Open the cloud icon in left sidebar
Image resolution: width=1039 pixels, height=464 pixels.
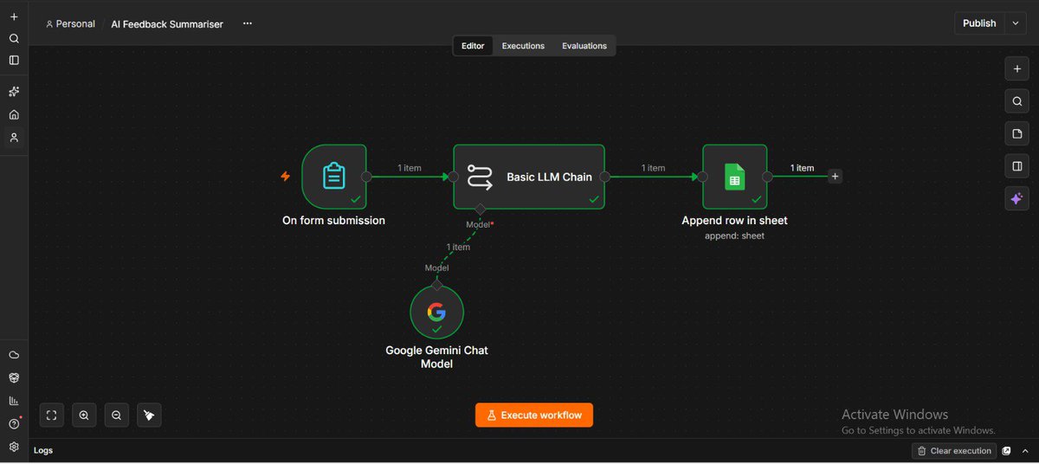coord(14,355)
